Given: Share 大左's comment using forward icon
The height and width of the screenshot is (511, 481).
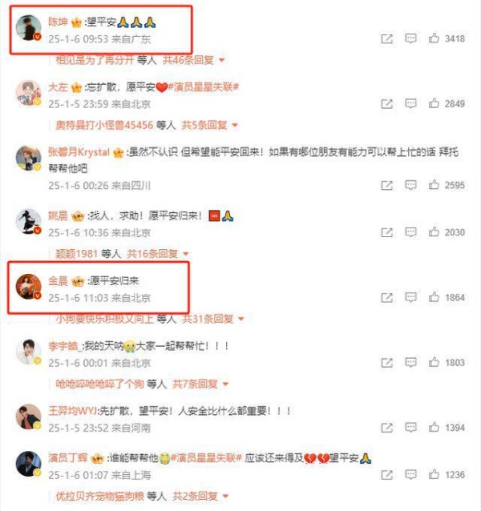Looking at the screenshot, I should [386, 103].
